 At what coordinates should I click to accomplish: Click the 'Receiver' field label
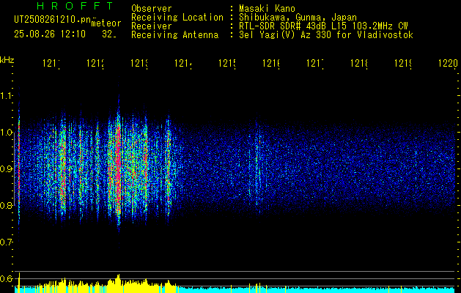(152, 26)
